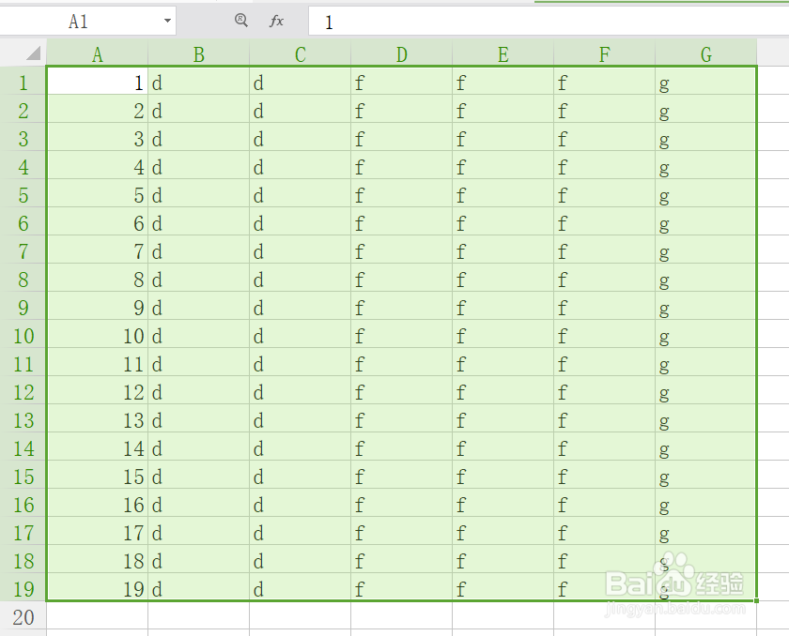Select row 18 header
The width and height of the screenshot is (789, 636).
coord(23,559)
